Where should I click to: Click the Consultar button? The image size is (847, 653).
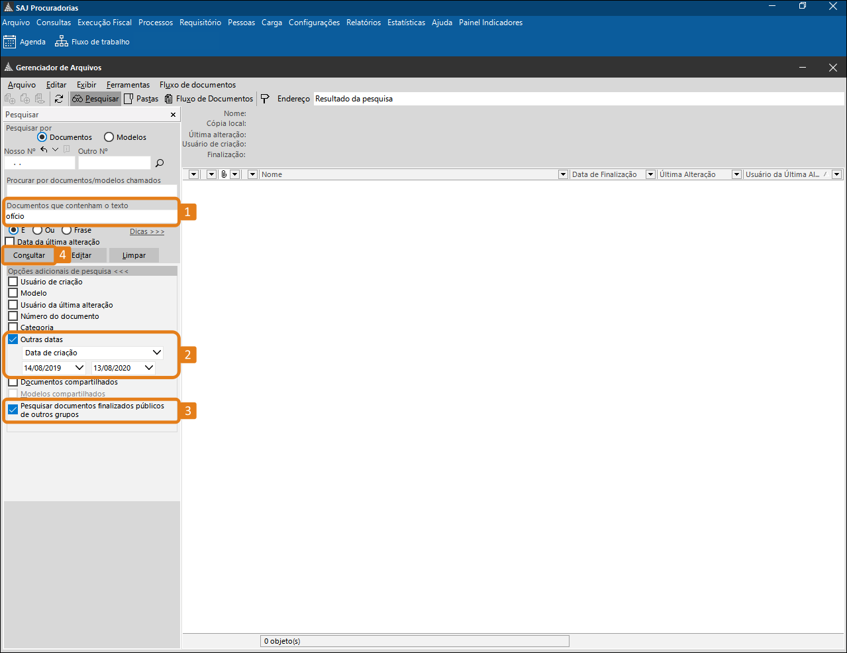[x=29, y=255]
